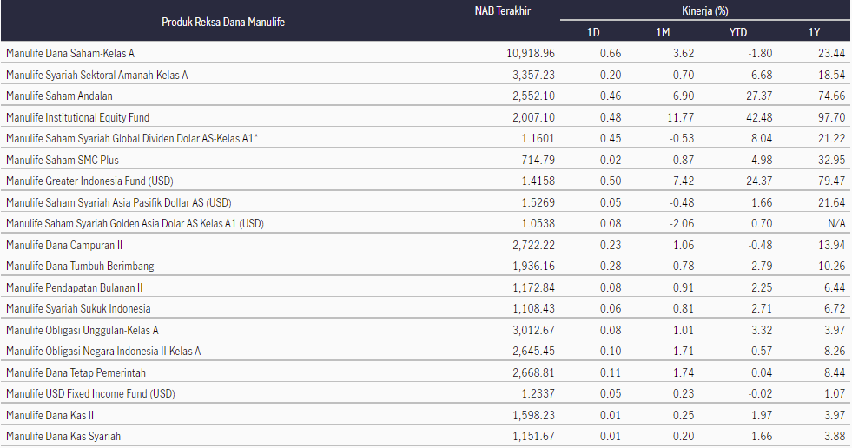This screenshot has height=448, width=852.
Task: Click the YTD value -2.79
Action: point(760,266)
